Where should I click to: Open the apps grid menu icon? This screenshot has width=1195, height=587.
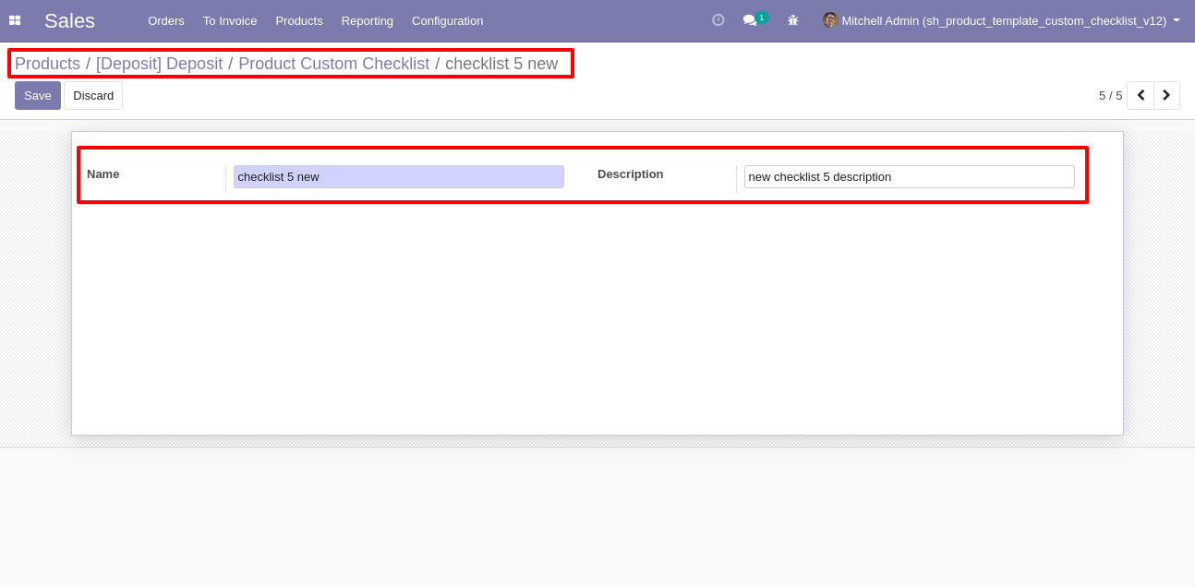(15, 20)
